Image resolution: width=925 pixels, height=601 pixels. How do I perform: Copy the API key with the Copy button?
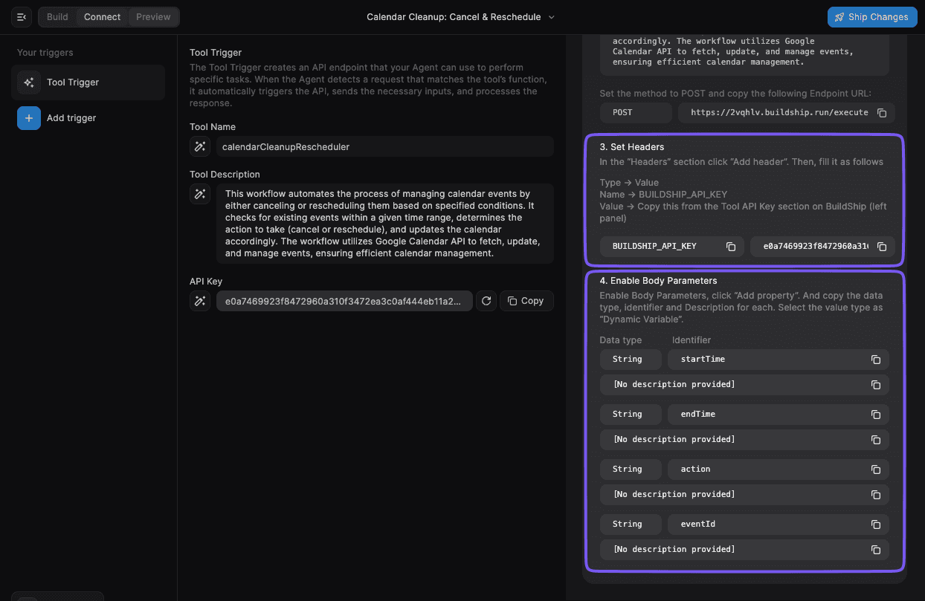[x=526, y=301]
